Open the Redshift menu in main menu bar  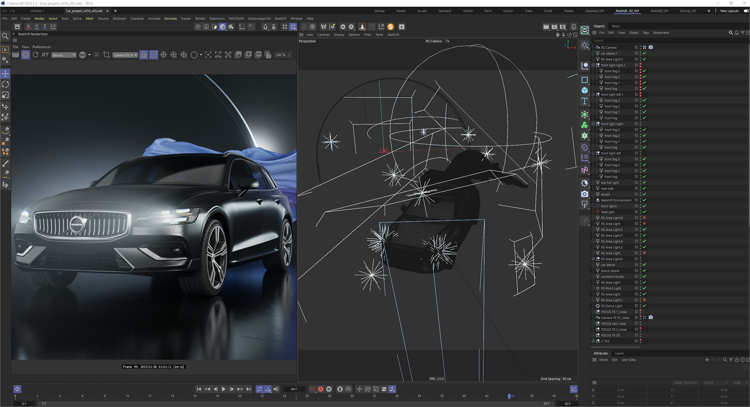click(x=280, y=18)
